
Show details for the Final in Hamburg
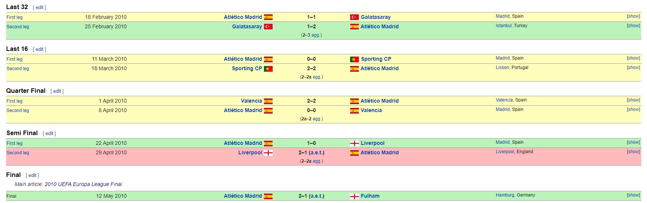click(x=633, y=195)
